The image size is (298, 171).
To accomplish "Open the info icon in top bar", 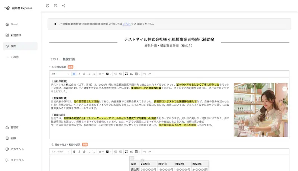I will click(47, 6).
